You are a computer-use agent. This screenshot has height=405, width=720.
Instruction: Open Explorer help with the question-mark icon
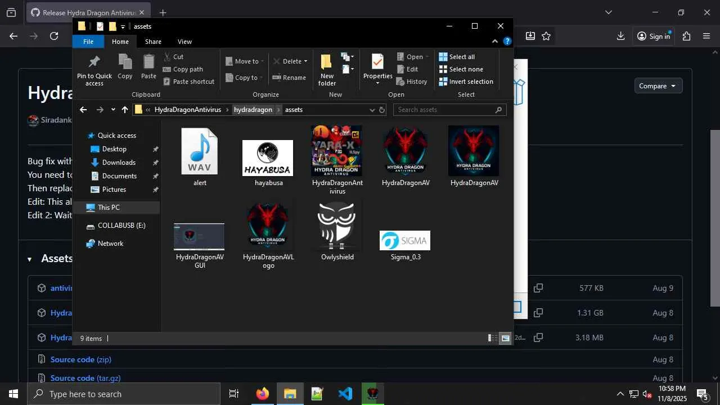[507, 41]
